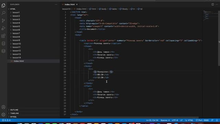Open notifications bell in status bar
Image resolution: width=220 pixels, height=124 pixels.
[x=217, y=120]
